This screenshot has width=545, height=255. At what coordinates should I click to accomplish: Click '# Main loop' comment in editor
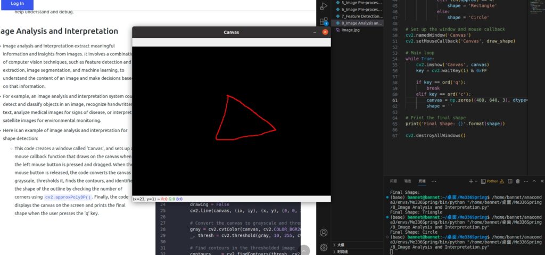coord(419,53)
